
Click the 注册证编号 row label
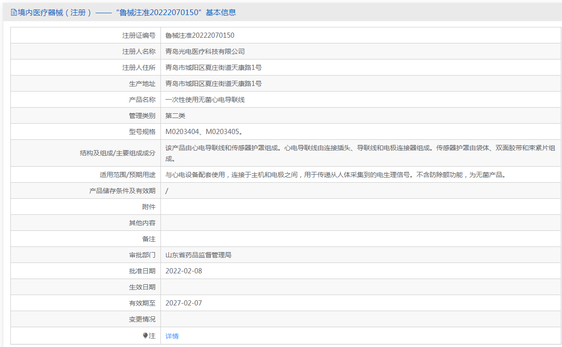(139, 35)
